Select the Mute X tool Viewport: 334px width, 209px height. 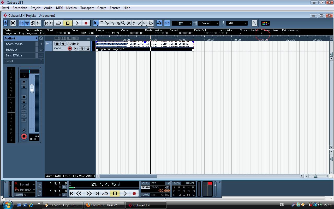[129, 23]
